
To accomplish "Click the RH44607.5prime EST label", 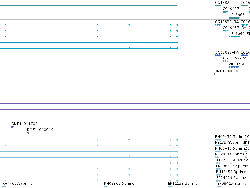I will coord(17,184).
